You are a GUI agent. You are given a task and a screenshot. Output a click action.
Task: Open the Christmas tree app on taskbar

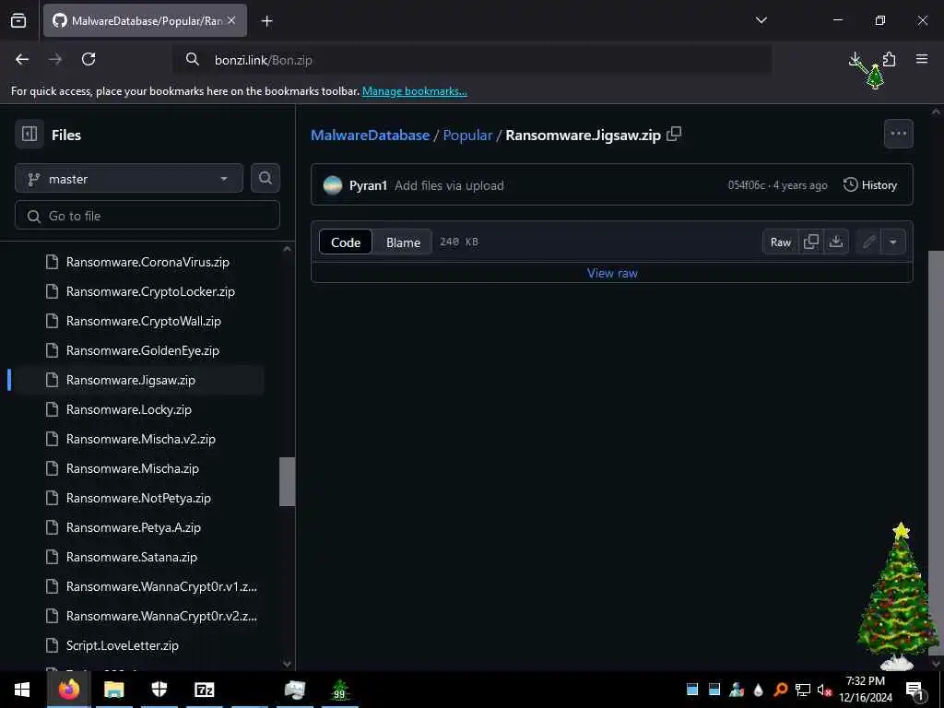click(x=340, y=690)
